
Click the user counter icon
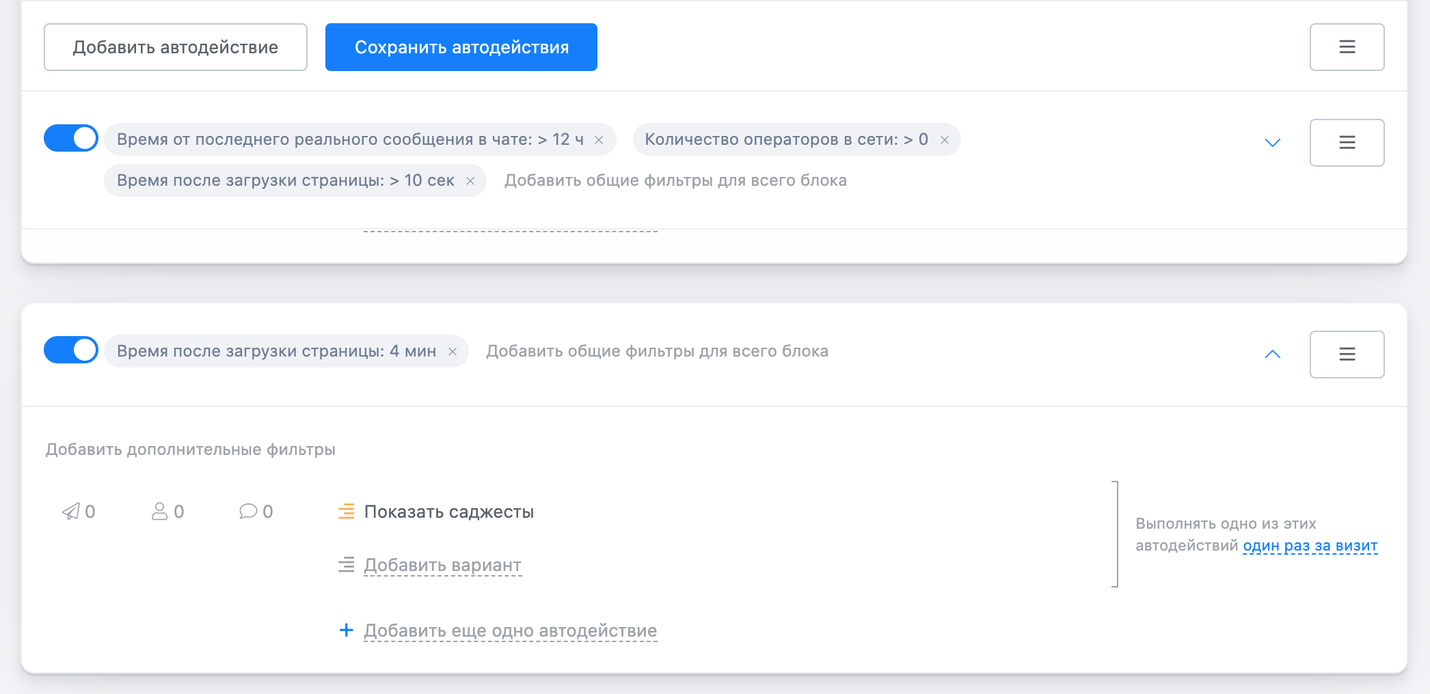(x=159, y=512)
